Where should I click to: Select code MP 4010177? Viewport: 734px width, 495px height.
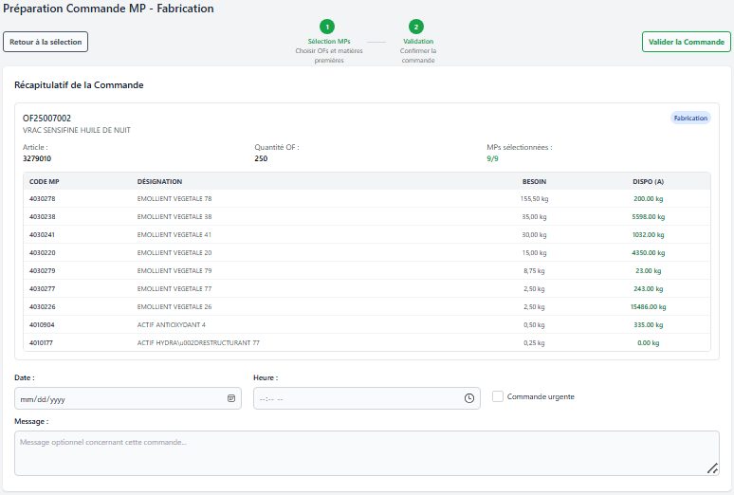(x=41, y=342)
